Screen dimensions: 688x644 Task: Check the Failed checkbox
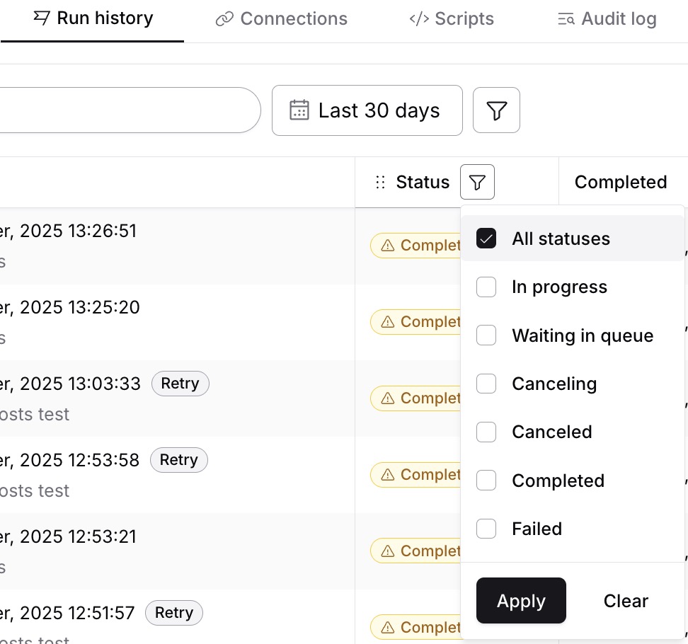486,529
